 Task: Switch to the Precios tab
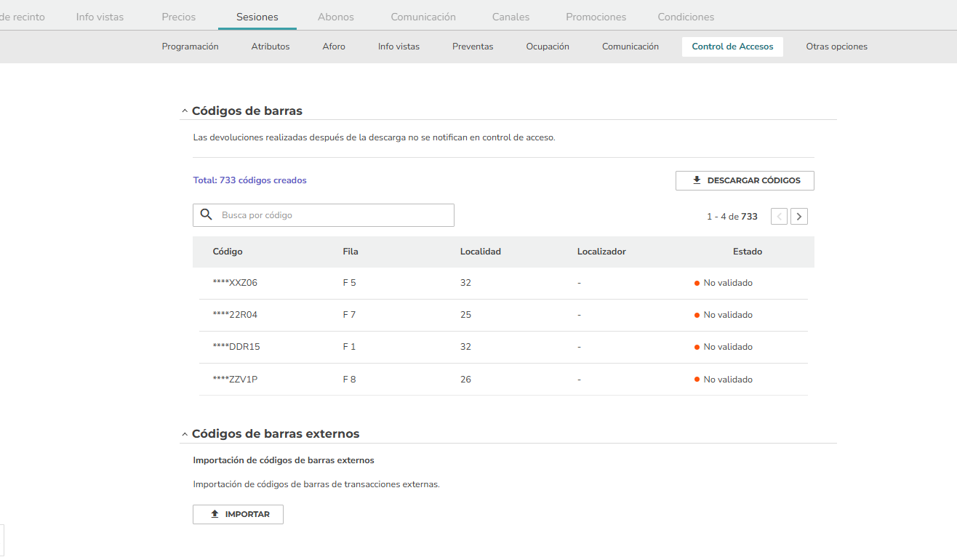(x=178, y=17)
